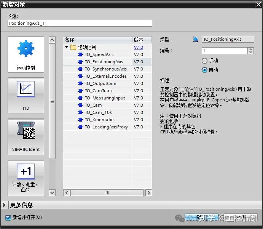Select the 手动 radio button
This screenshot has width=263, height=229.
[x=204, y=61]
